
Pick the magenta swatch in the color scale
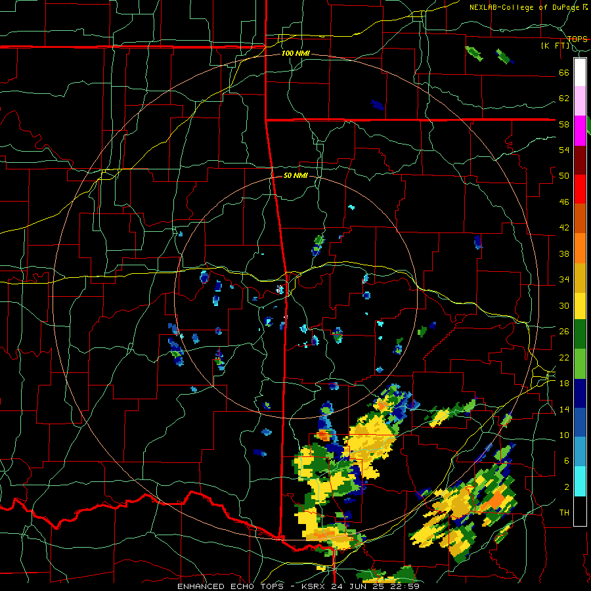(x=580, y=131)
